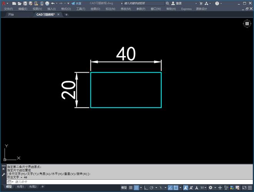Expand polar tracking angle dropdown
The image size is (254, 192).
pos(156,188)
